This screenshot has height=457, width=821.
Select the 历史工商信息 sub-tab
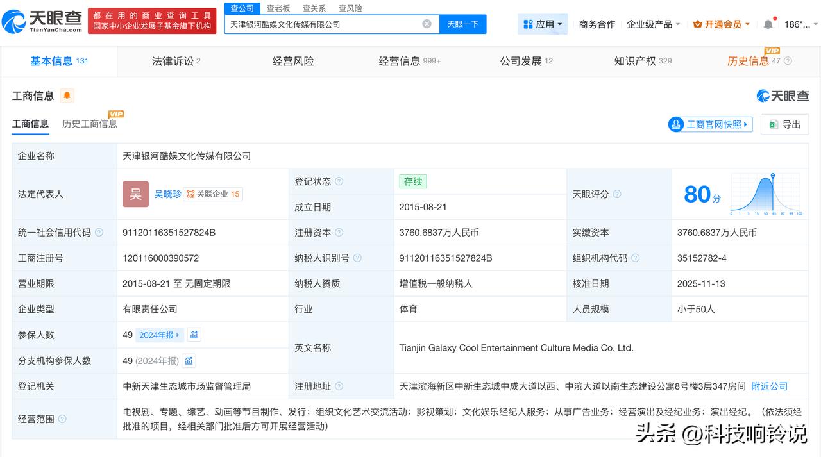90,124
